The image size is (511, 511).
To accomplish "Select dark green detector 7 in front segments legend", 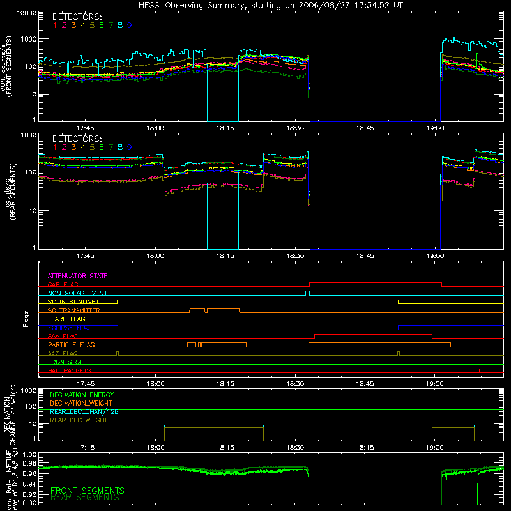I will pyautogui.click(x=111, y=26).
